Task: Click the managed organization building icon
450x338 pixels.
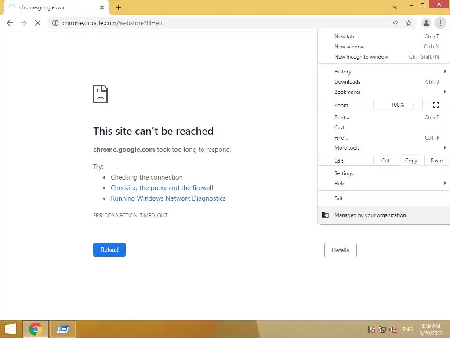Action: pos(325,215)
